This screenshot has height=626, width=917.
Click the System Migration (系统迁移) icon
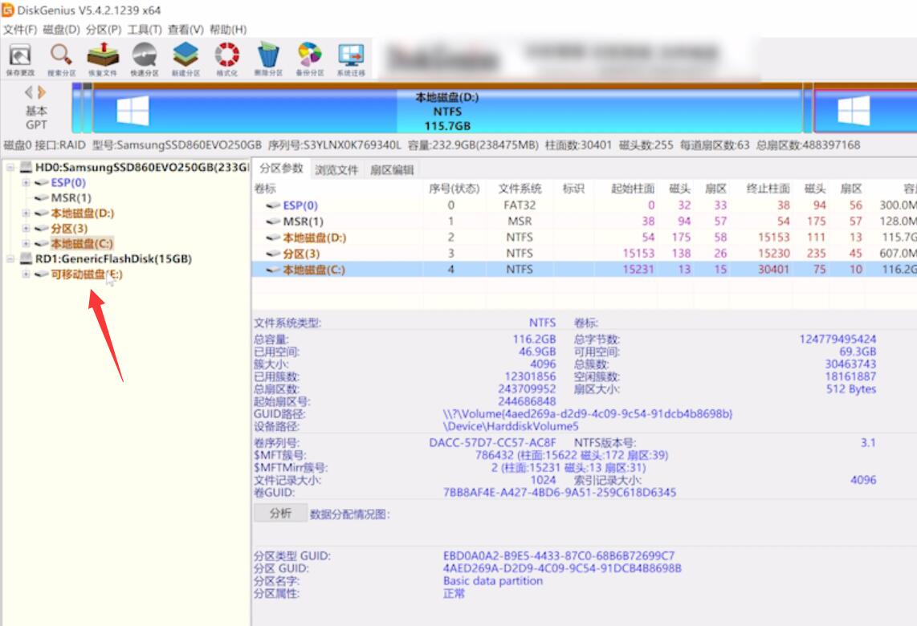(x=351, y=59)
